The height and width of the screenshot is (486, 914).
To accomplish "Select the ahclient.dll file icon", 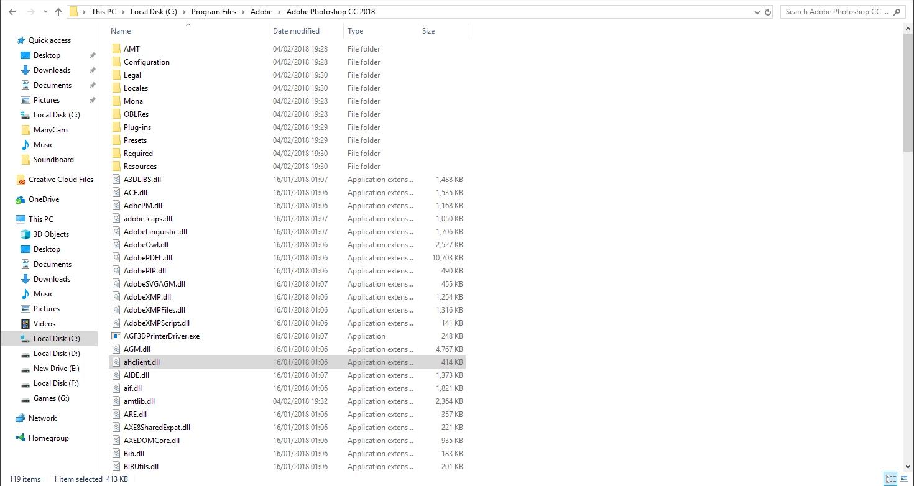I will [x=116, y=362].
